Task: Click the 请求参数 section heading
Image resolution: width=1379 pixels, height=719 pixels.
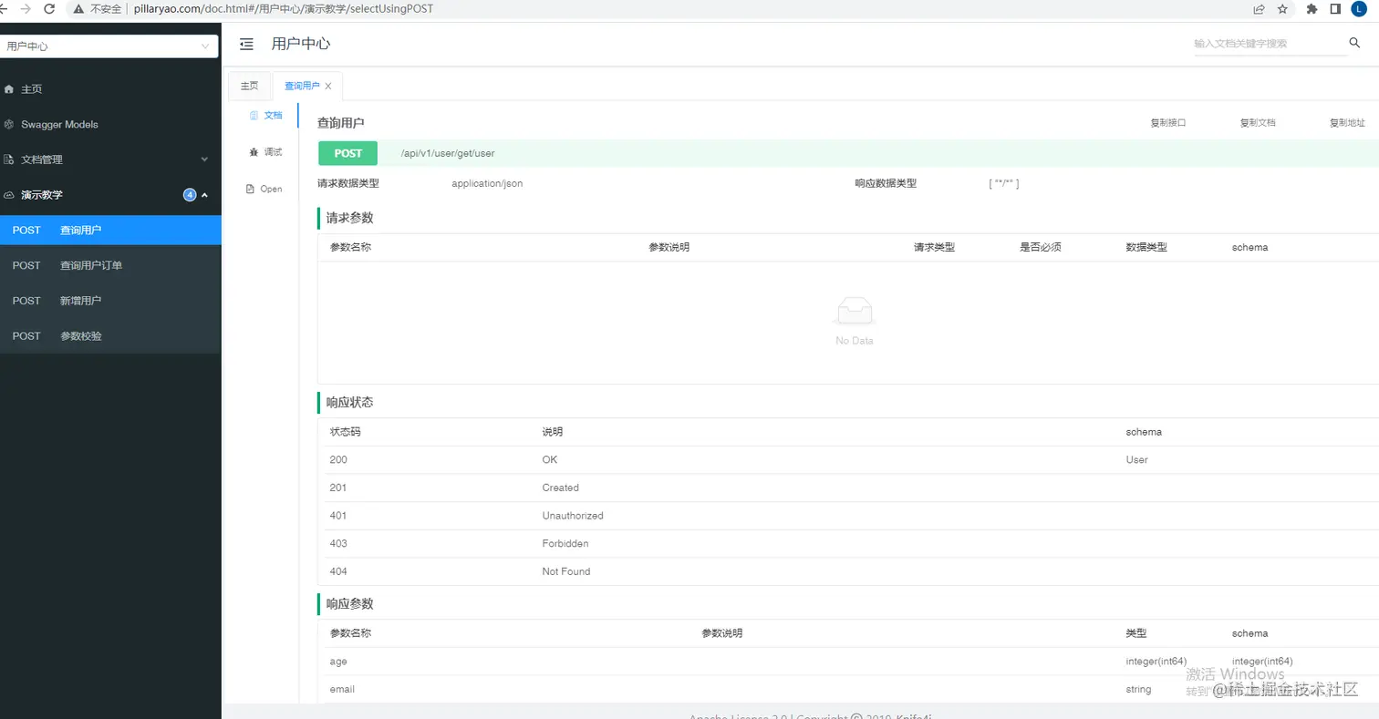Action: 349,218
